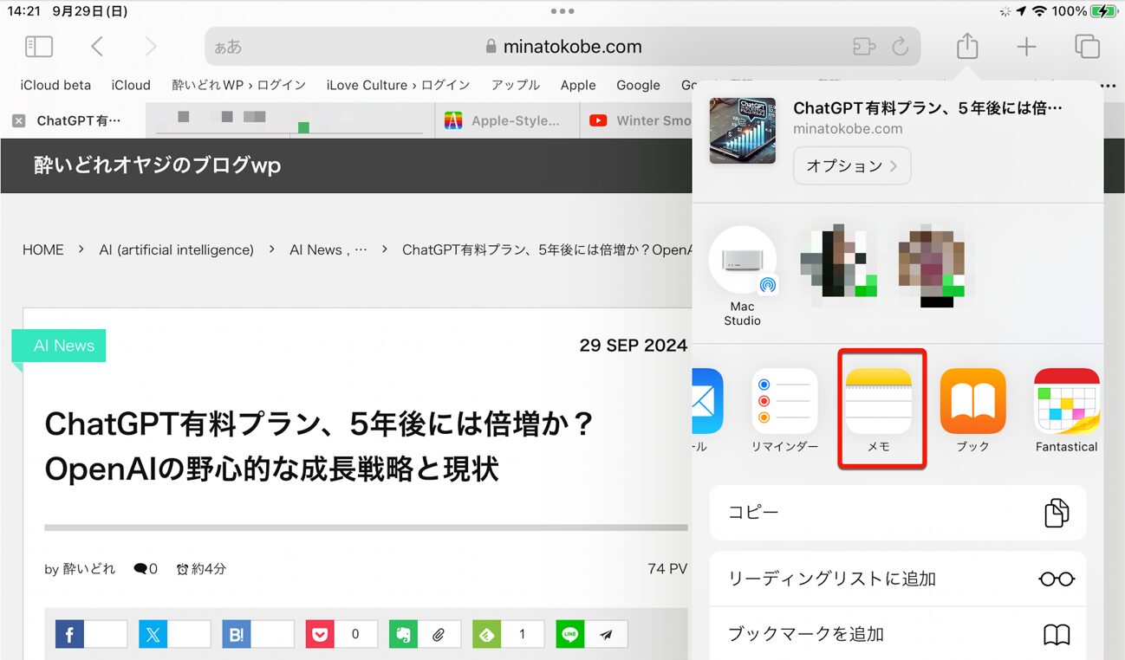Switch to the ChatGPT有料 tab
Image resolution: width=1125 pixels, height=660 pixels.
pos(79,121)
